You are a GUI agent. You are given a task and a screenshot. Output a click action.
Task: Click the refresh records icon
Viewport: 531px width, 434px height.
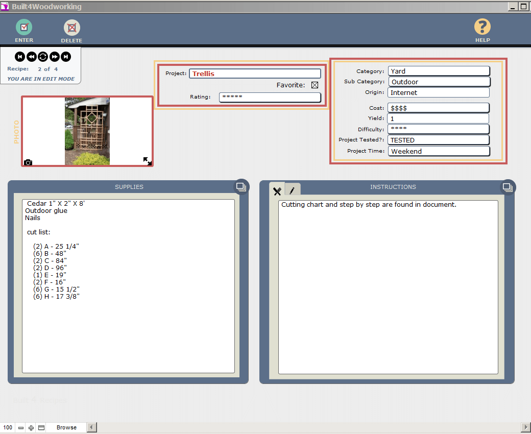[43, 57]
